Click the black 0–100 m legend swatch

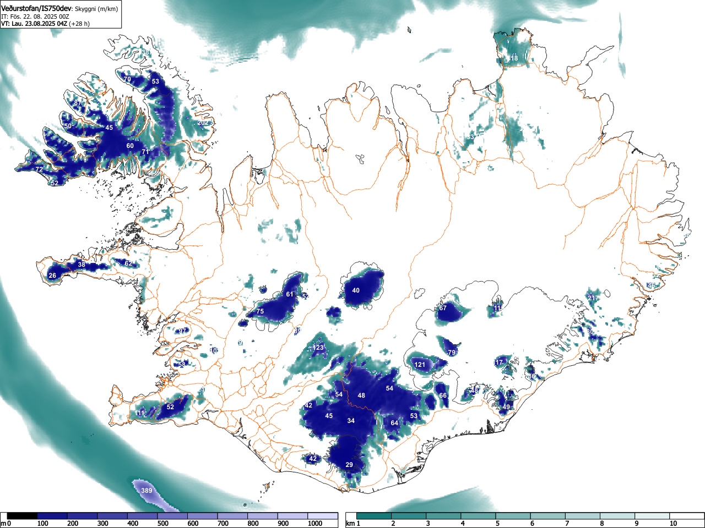(23, 516)
